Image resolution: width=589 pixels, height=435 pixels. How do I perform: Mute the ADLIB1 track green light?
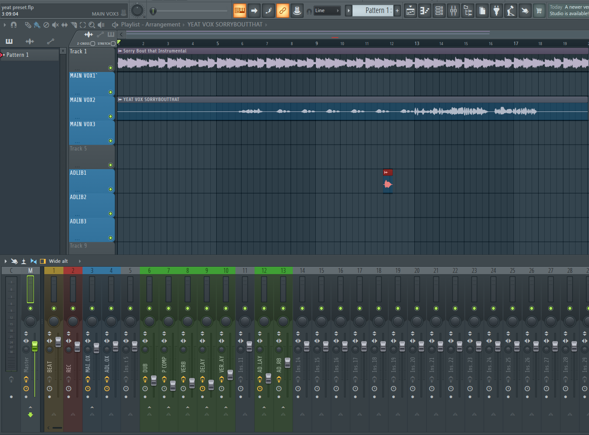click(110, 189)
